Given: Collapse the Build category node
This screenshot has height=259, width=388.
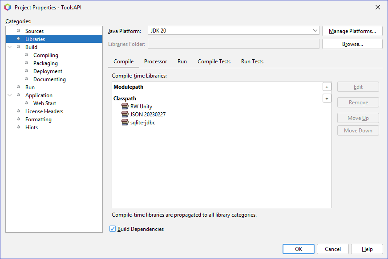Looking at the screenshot, I should click(x=10, y=47).
